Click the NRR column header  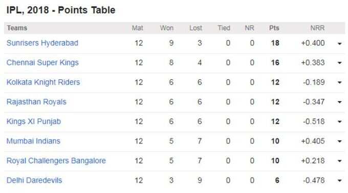coord(317,28)
